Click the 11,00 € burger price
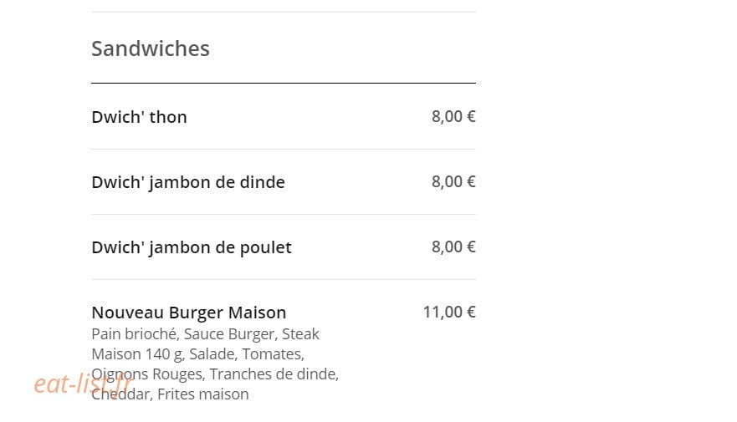 tap(449, 313)
